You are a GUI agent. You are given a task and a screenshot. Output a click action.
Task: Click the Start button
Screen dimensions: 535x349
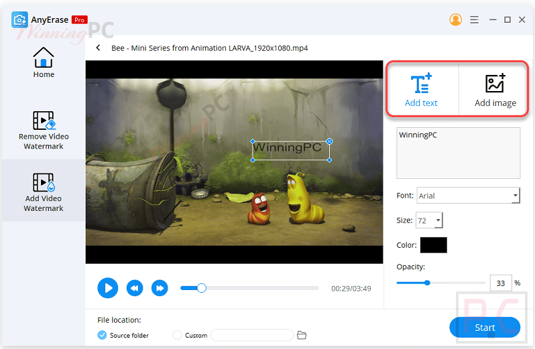click(485, 327)
